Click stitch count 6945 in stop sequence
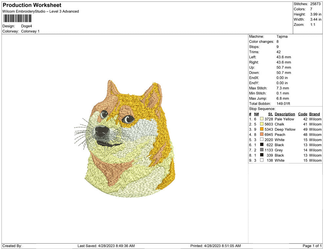Image resolution: width=324 pixels, height=249 pixels. [x=269, y=135]
